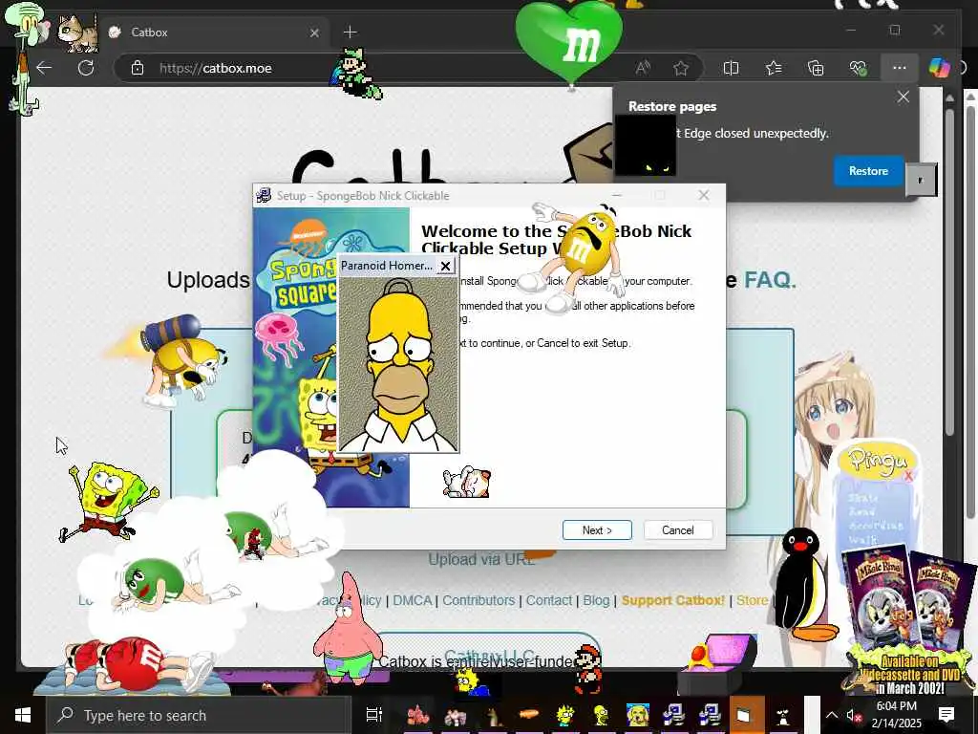
Task: Switch to the Catbox tab
Action: pyautogui.click(x=212, y=32)
